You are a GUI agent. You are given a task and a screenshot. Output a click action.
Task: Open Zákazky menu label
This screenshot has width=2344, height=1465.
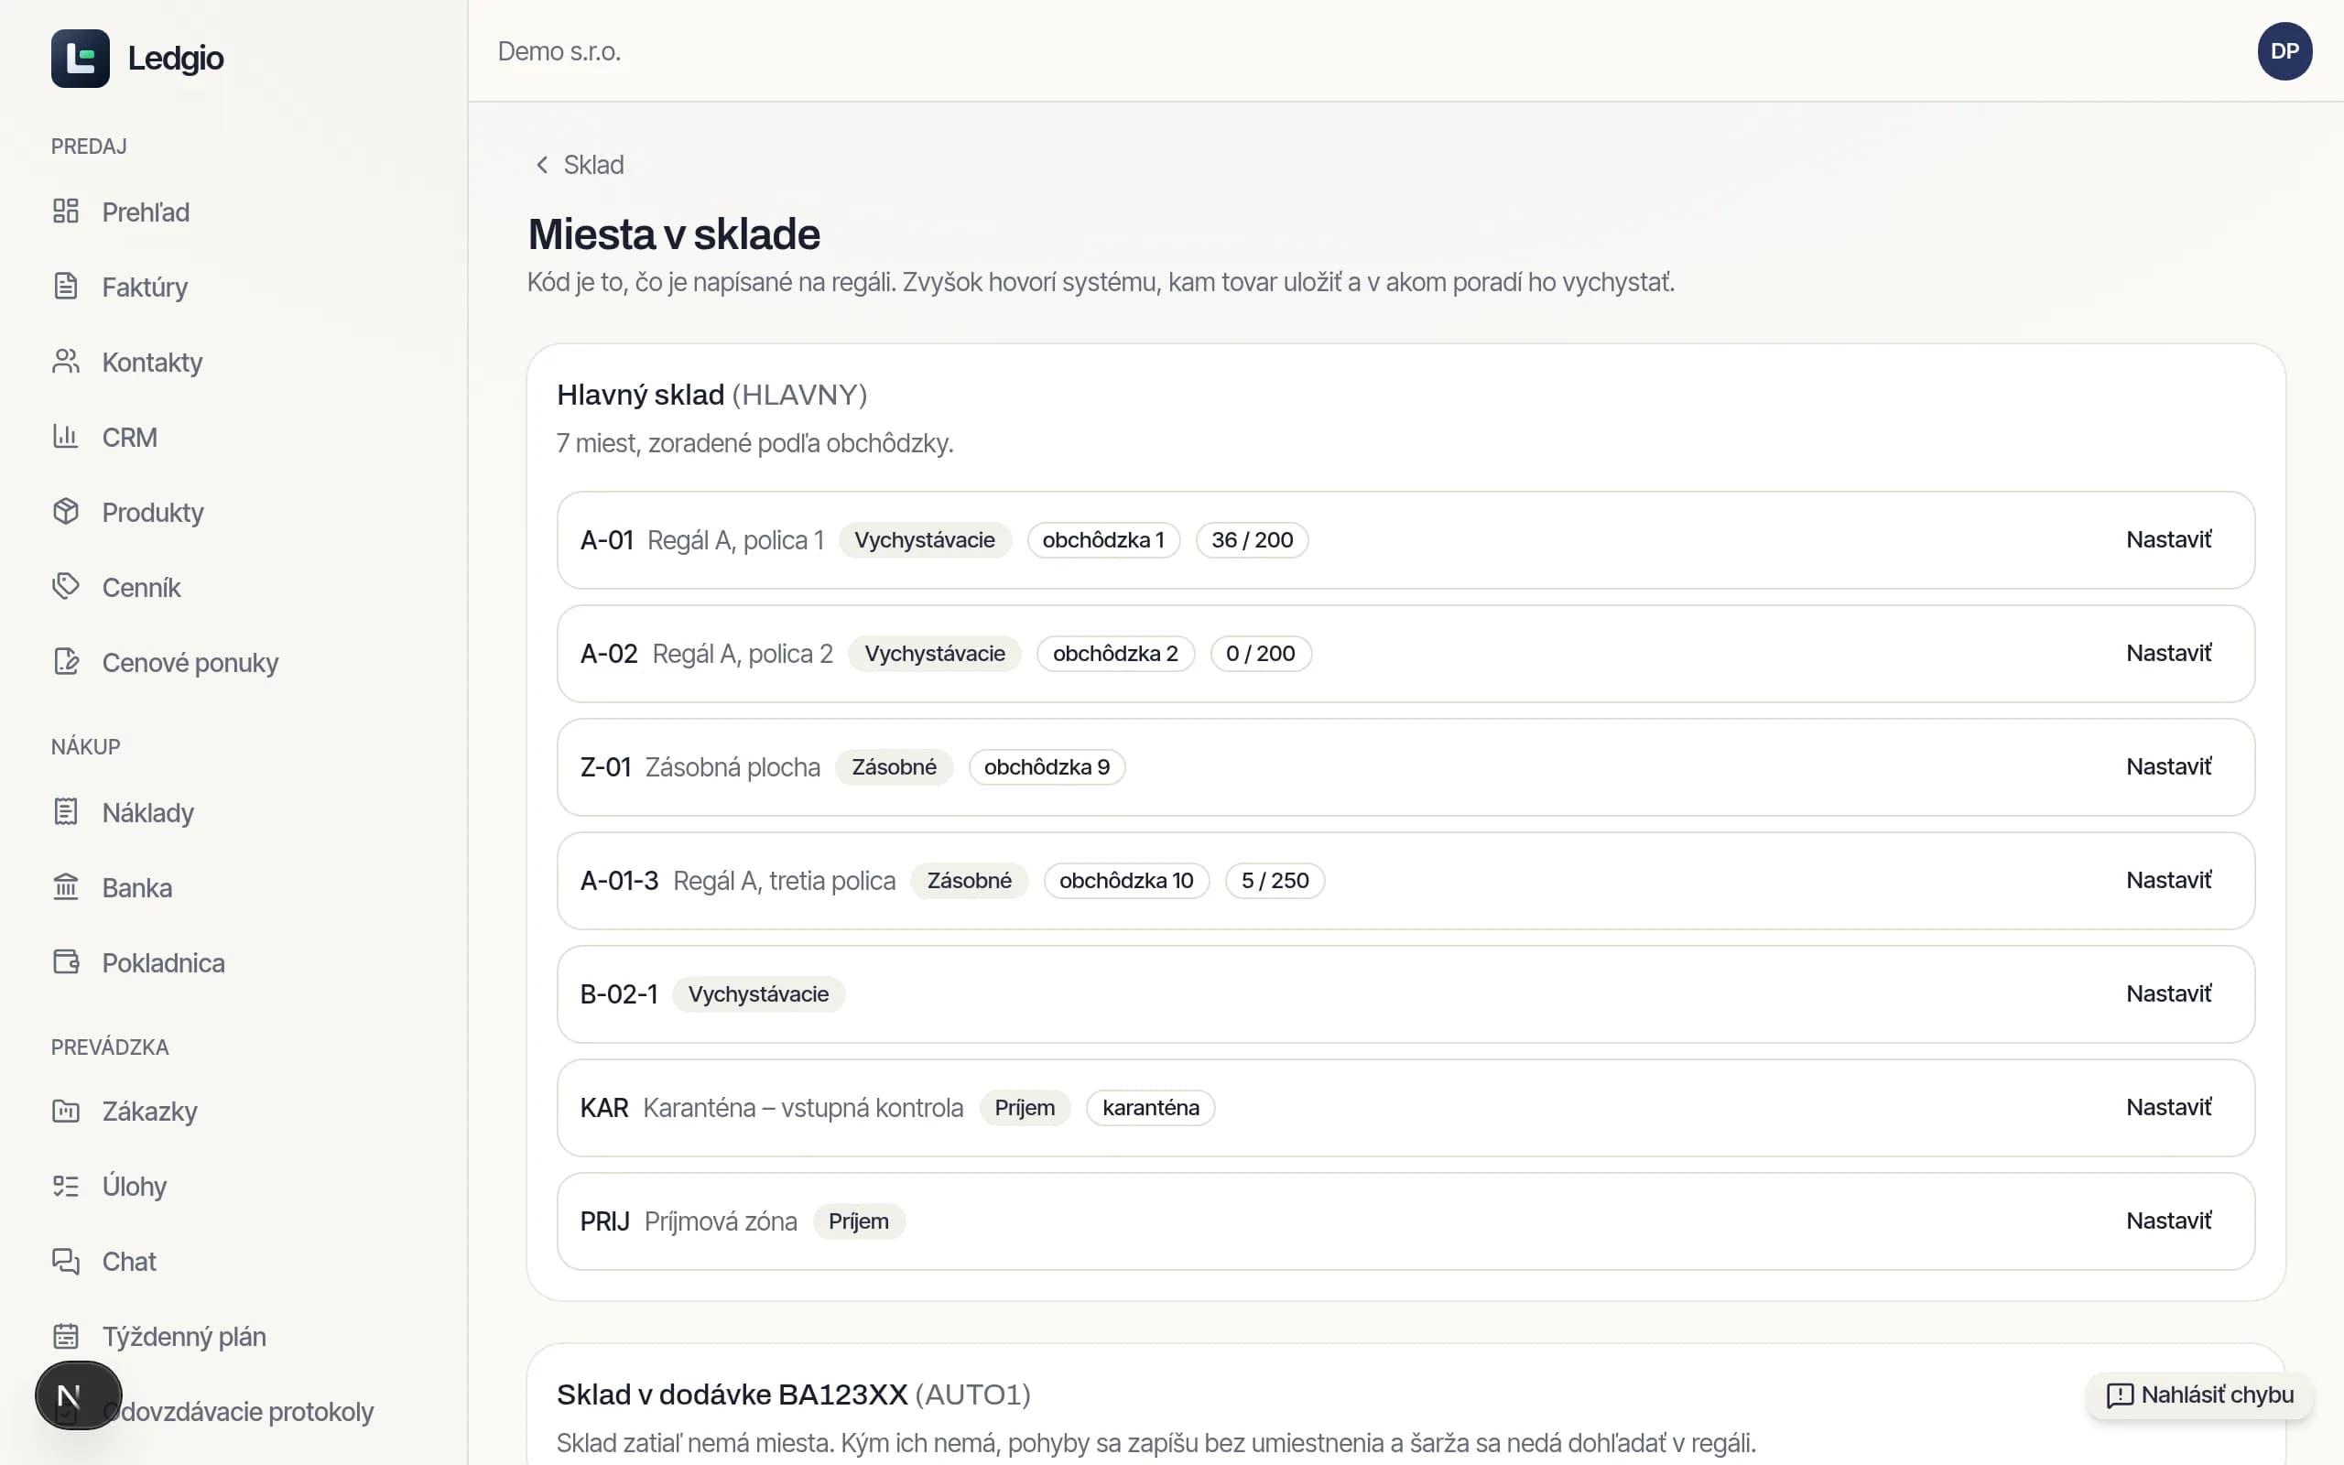pyautogui.click(x=150, y=1111)
